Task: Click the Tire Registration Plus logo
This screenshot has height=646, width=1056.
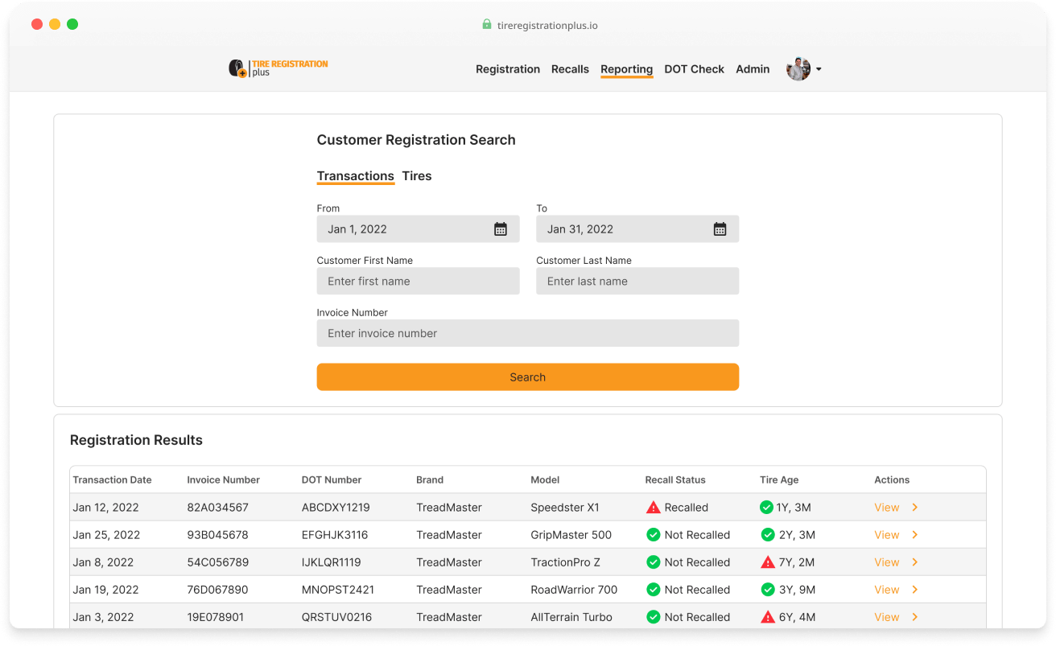Action: point(278,68)
